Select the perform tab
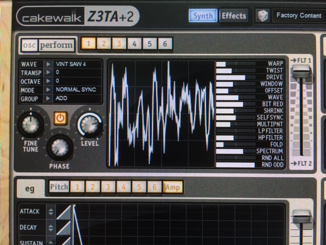326x245 pixels. 57,45
